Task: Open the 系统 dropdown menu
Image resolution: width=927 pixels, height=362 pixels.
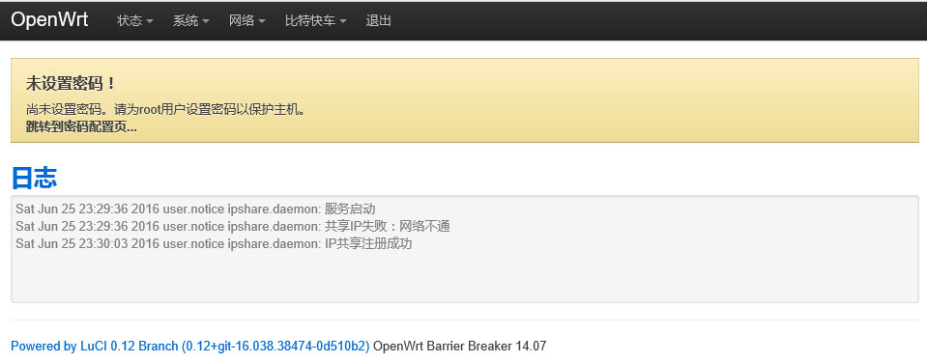Action: 191,20
